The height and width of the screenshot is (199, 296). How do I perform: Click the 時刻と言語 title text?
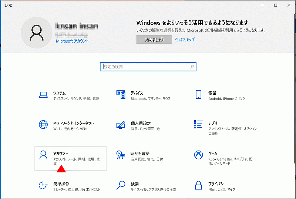[x=140, y=154]
